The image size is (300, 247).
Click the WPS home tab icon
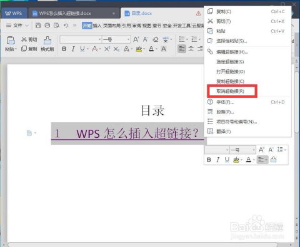tap(14, 13)
